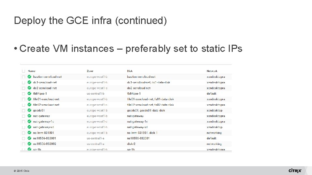312x175 pixels.
Task: Open the dc2-xencloud-net instance link
Action: 45,88
